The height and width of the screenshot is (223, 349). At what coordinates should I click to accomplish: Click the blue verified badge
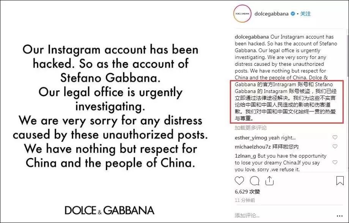click(293, 14)
